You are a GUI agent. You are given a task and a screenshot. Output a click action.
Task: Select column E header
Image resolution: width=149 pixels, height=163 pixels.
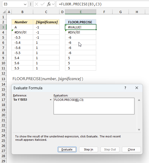(81, 12)
